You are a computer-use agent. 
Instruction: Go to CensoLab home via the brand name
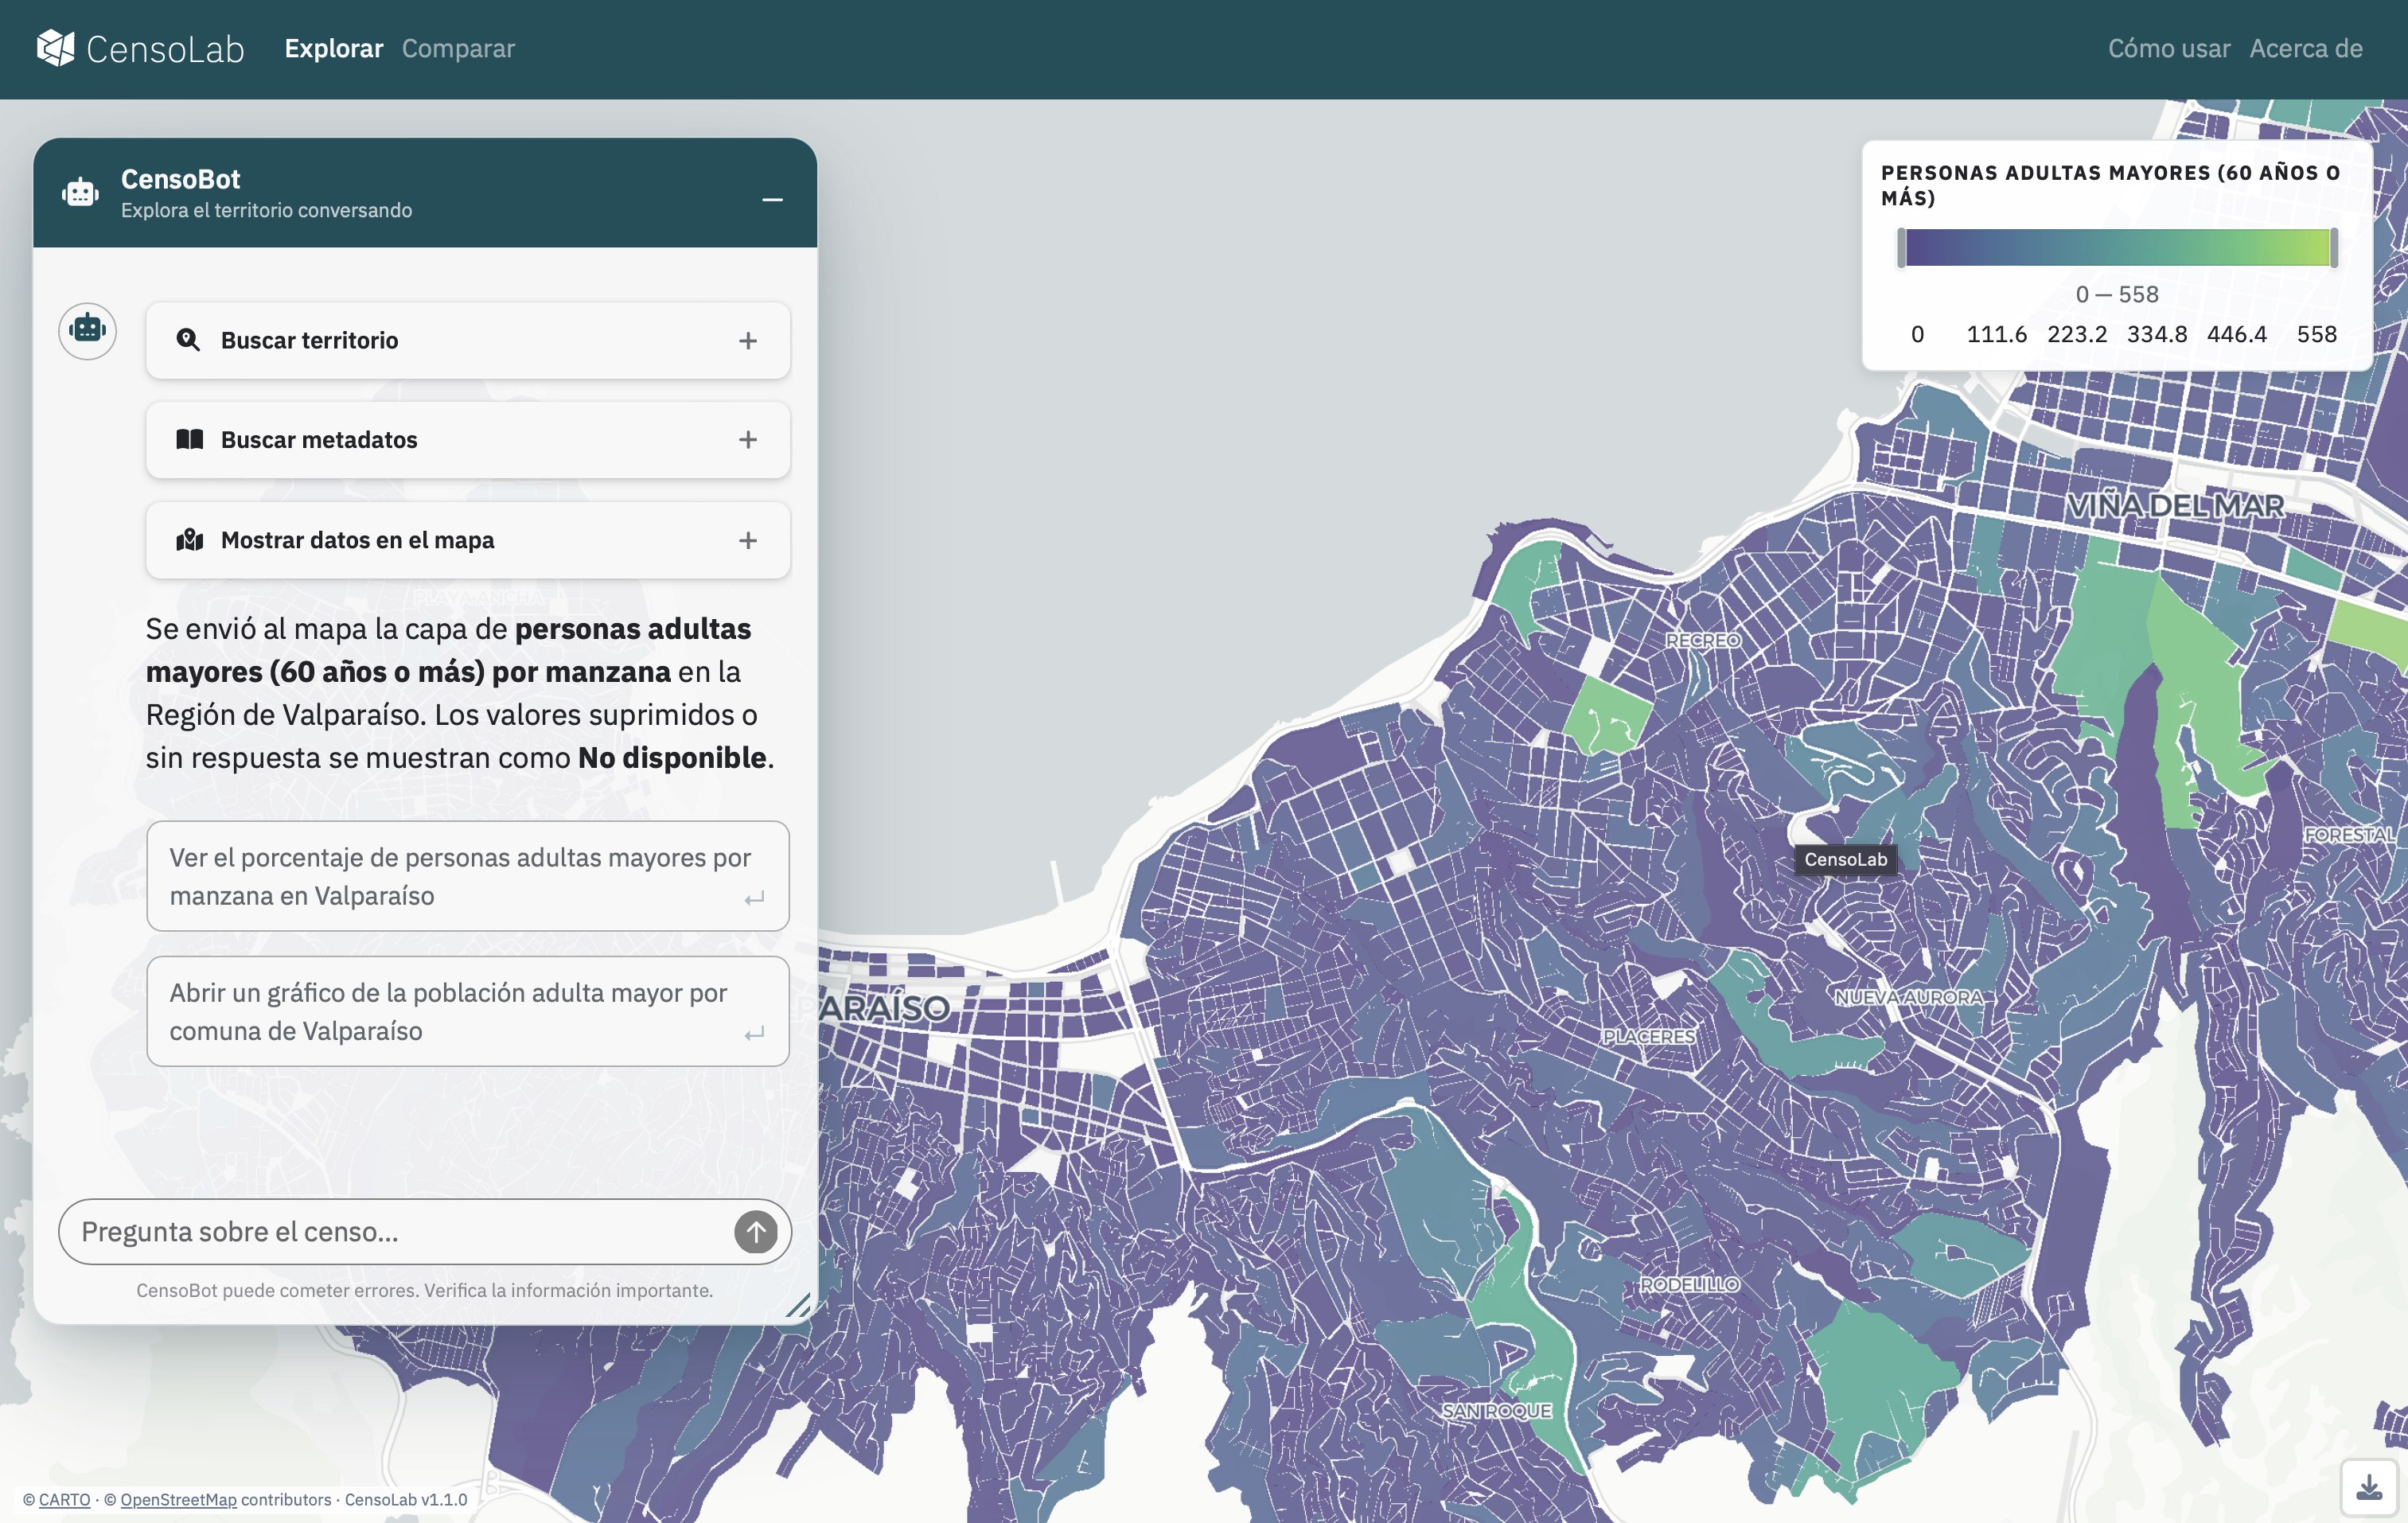click(x=165, y=49)
